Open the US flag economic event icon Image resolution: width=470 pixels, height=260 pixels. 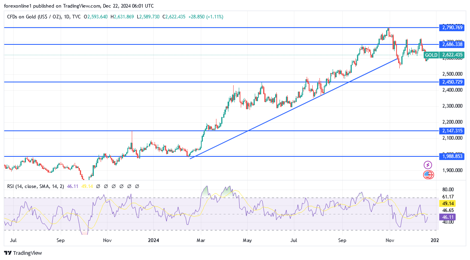coord(428,174)
